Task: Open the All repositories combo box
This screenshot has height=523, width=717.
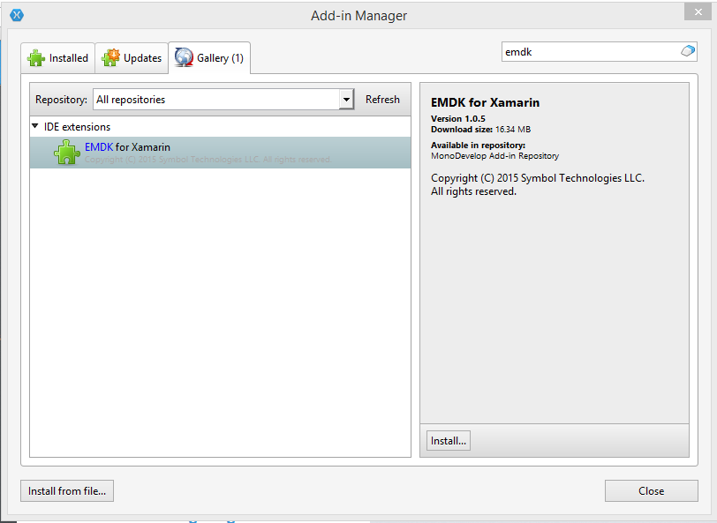Action: (215, 100)
